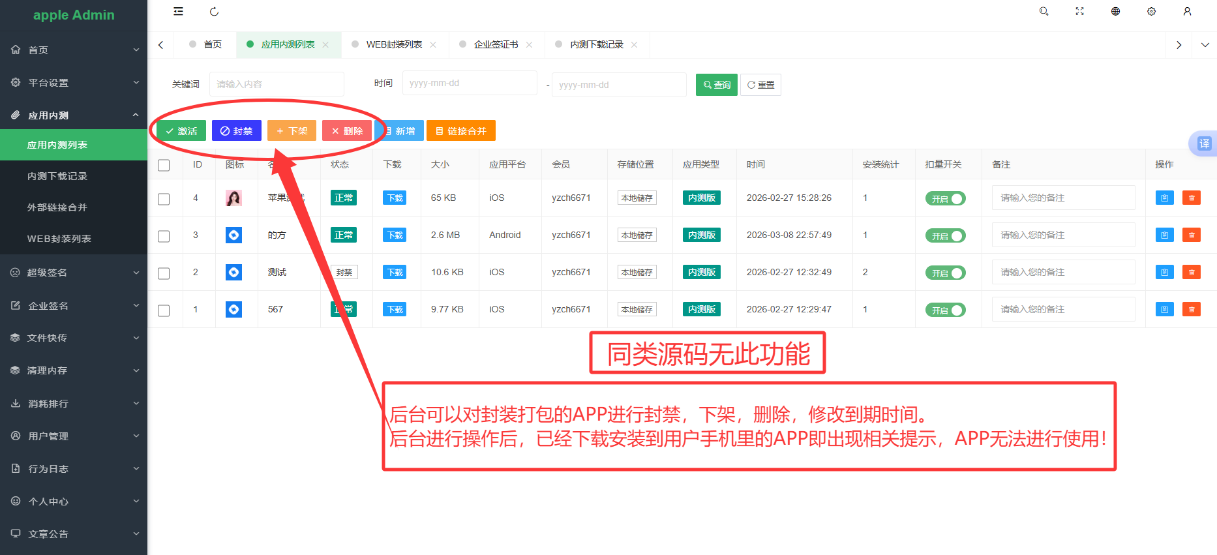
Task: Open 内测下载记录 in the sidebar
Action: [x=74, y=176]
